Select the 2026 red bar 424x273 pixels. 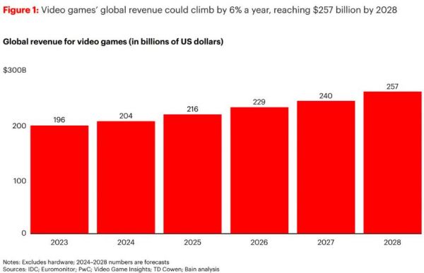[259, 171]
